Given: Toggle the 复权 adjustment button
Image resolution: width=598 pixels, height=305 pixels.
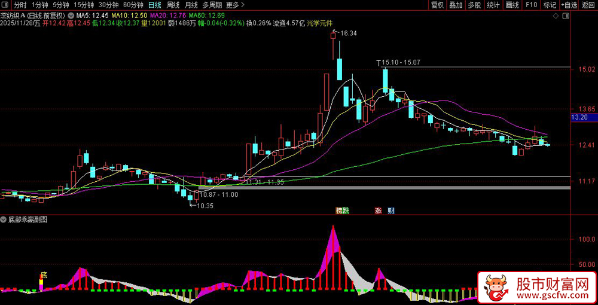Looking at the screenshot, I should coord(437,5).
